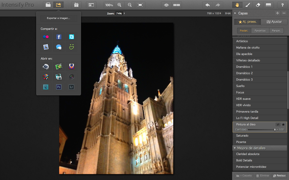
Task: Share the image to Flickr
Action: [x=46, y=37]
